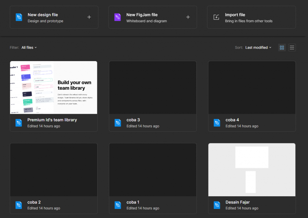Switch to list view layout
This screenshot has height=218, width=308.
pyautogui.click(x=292, y=48)
